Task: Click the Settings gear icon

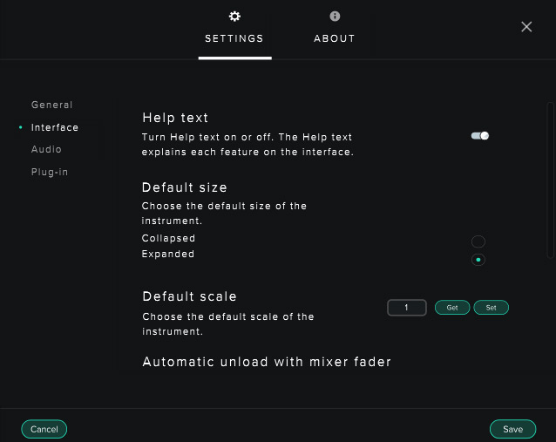Action: click(x=234, y=17)
